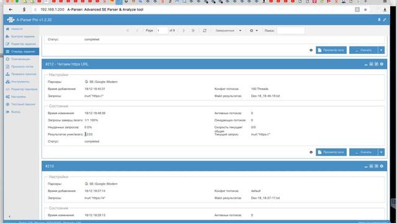Focus the Поиск search field
The width and height of the screenshot is (397, 223).
coord(291,30)
